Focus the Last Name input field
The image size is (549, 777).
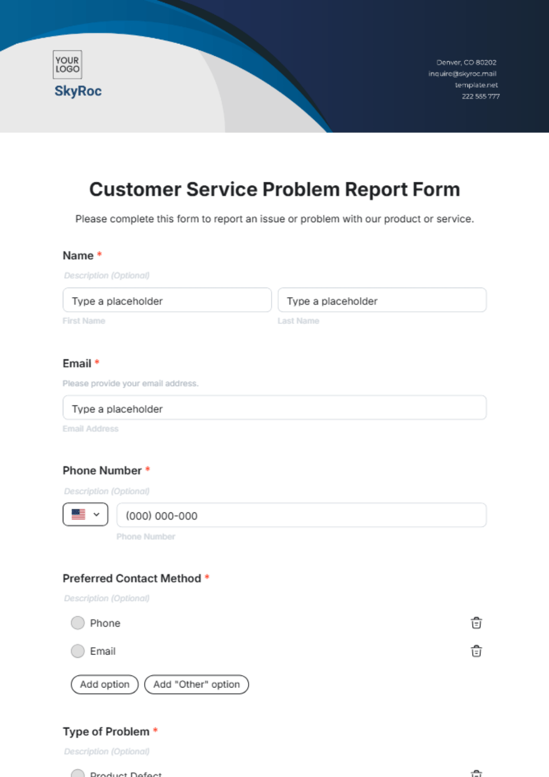click(x=382, y=300)
